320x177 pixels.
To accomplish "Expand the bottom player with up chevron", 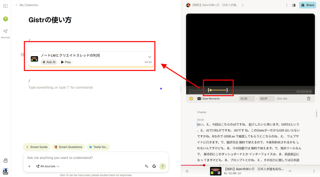I will pos(290,171).
